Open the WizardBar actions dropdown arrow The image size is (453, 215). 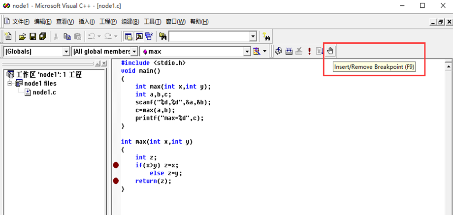tap(265, 52)
